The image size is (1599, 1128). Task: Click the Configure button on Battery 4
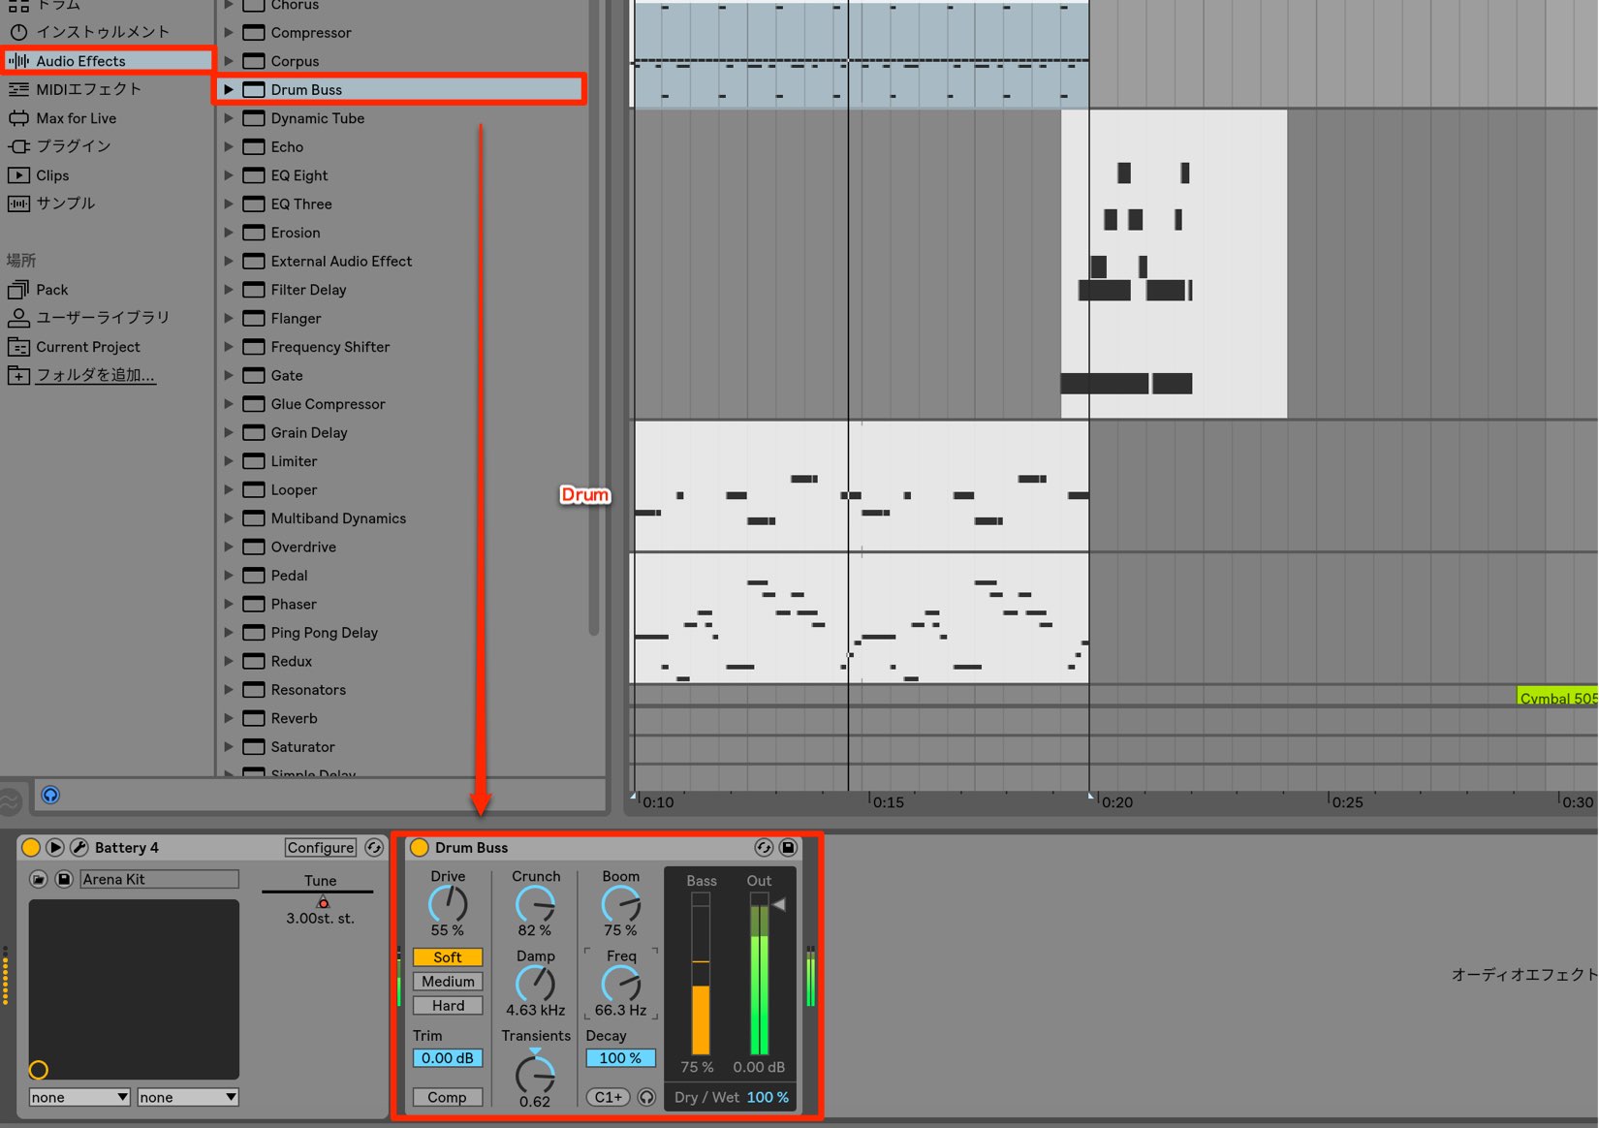coord(321,847)
